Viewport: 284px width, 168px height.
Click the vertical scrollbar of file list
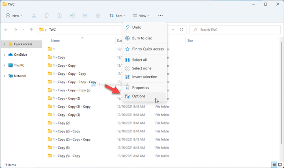point(282,93)
